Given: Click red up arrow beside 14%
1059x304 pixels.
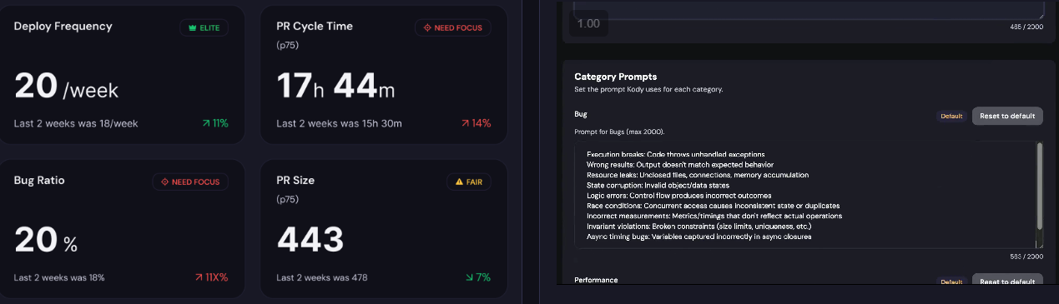Looking at the screenshot, I should coord(466,123).
